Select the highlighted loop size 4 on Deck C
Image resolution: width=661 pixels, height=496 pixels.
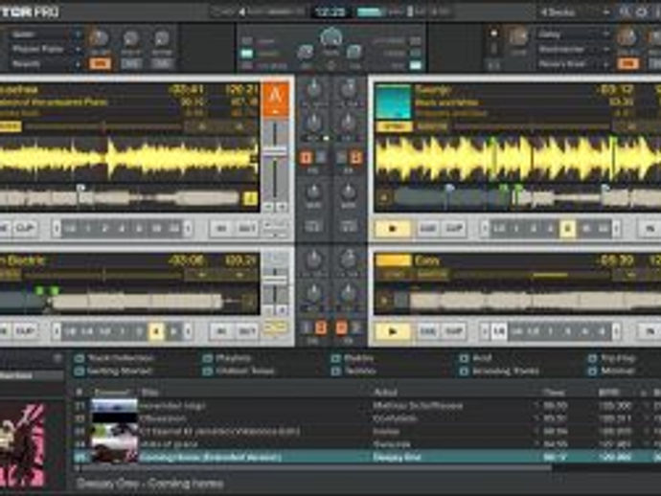click(155, 331)
